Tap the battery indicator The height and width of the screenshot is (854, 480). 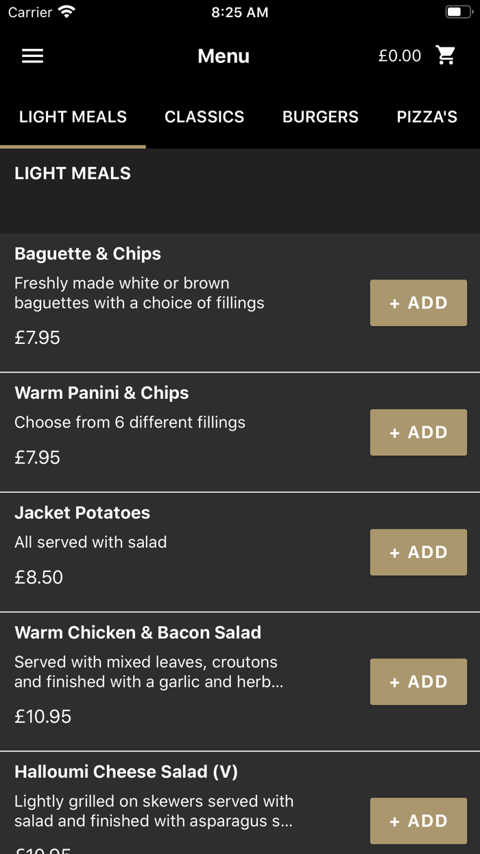[x=455, y=11]
